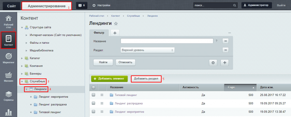This screenshot has width=291, height=117.
Task: Click the search magnifier icon
Action: (x=234, y=5)
